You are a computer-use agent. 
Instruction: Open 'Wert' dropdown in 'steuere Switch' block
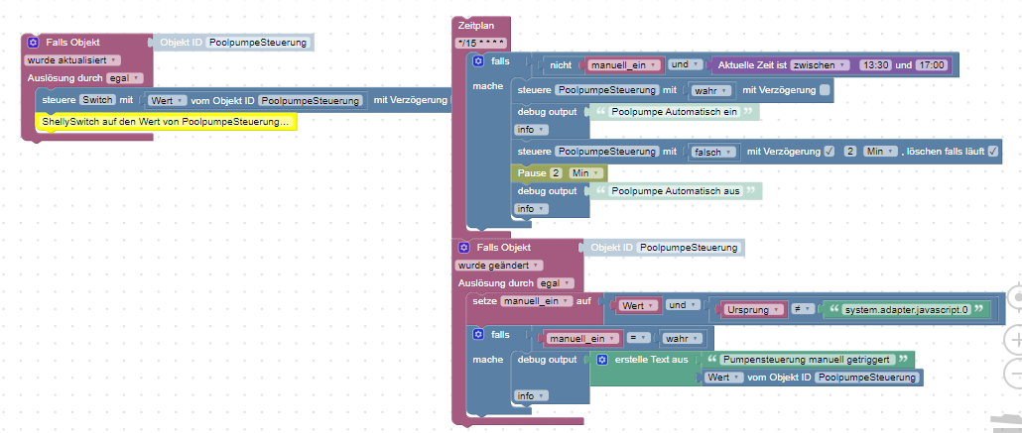point(167,101)
